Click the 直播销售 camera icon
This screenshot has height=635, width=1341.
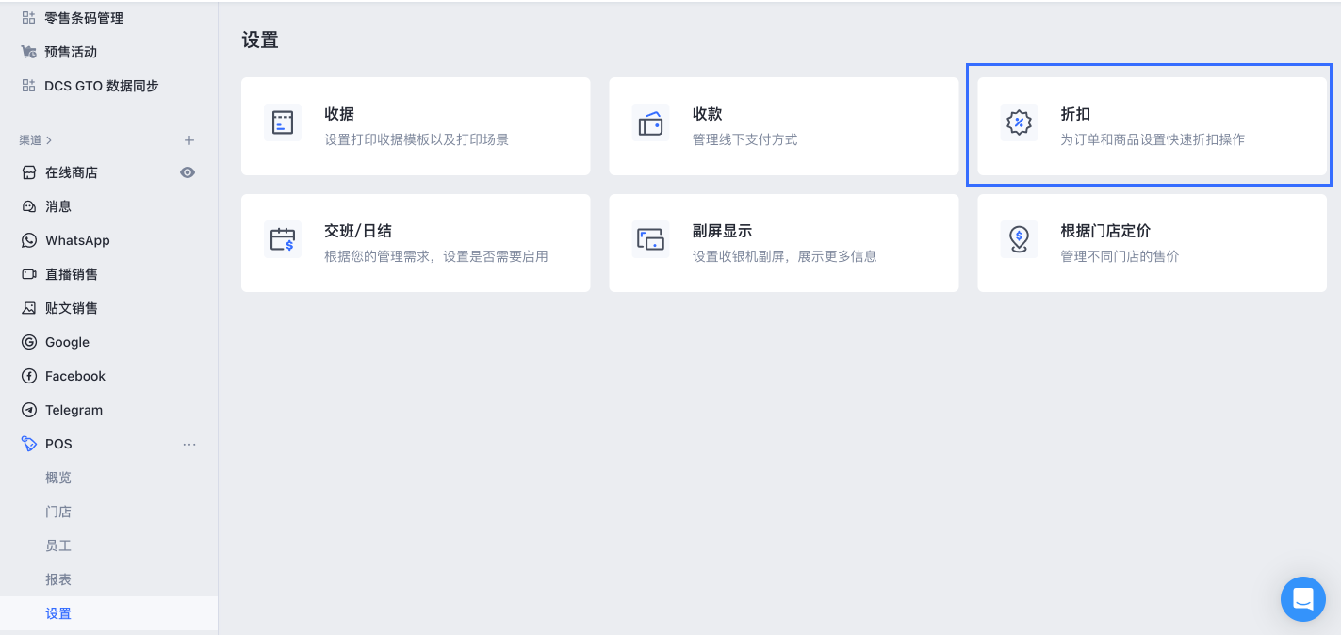pyautogui.click(x=28, y=274)
